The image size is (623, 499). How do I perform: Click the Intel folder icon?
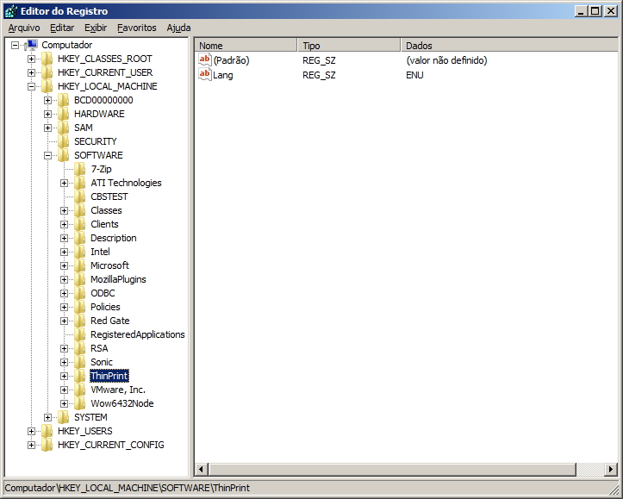[x=79, y=252]
